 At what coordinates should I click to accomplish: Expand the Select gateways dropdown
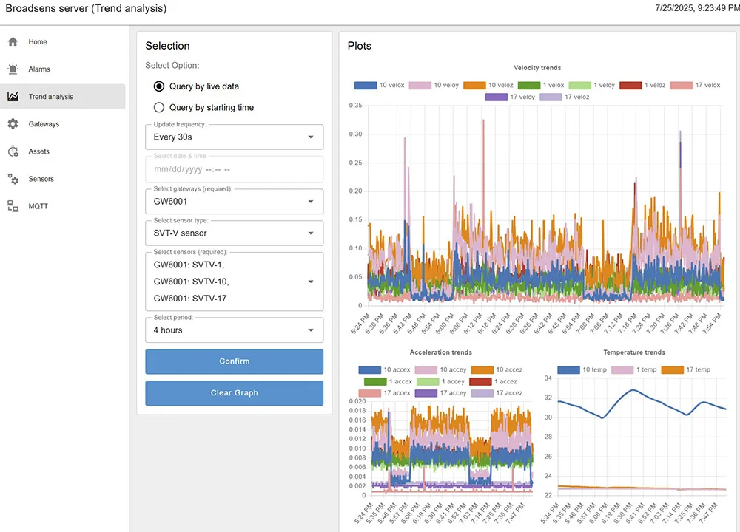point(234,201)
